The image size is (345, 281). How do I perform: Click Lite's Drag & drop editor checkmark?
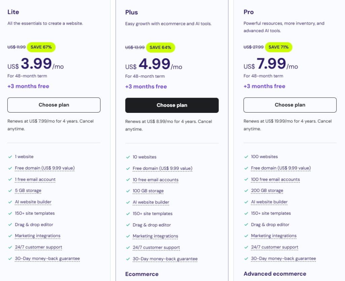[x=10, y=225]
